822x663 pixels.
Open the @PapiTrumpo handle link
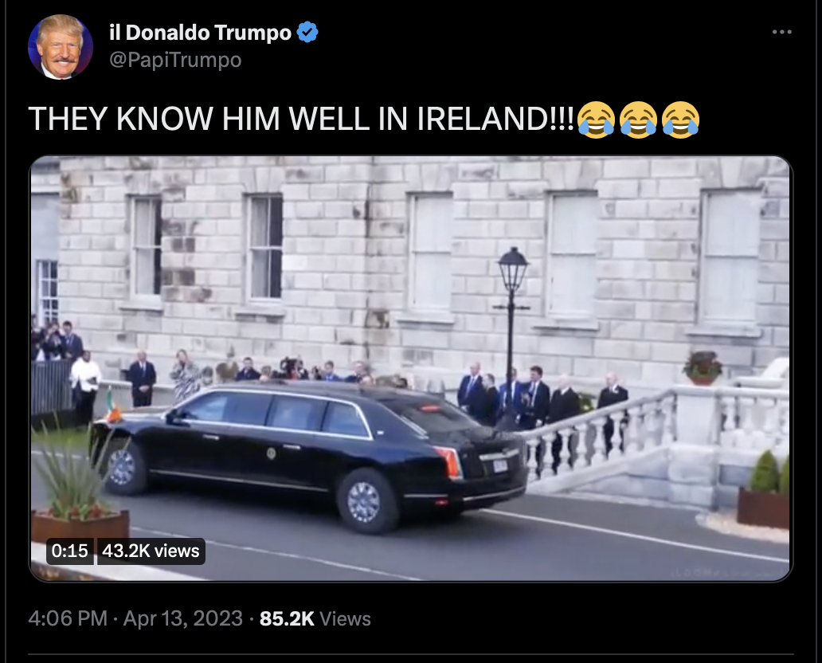point(175,60)
